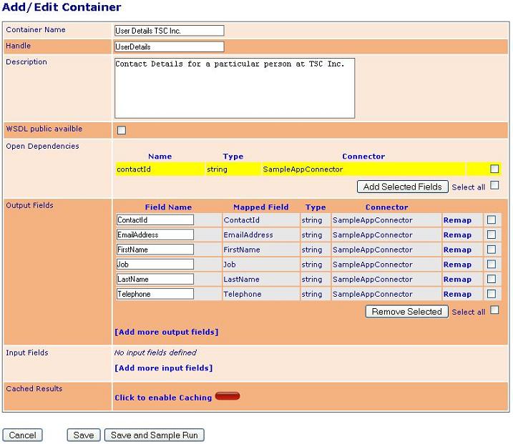The width and height of the screenshot is (513, 444).
Task: Click Save and Sample Run
Action: (x=154, y=435)
